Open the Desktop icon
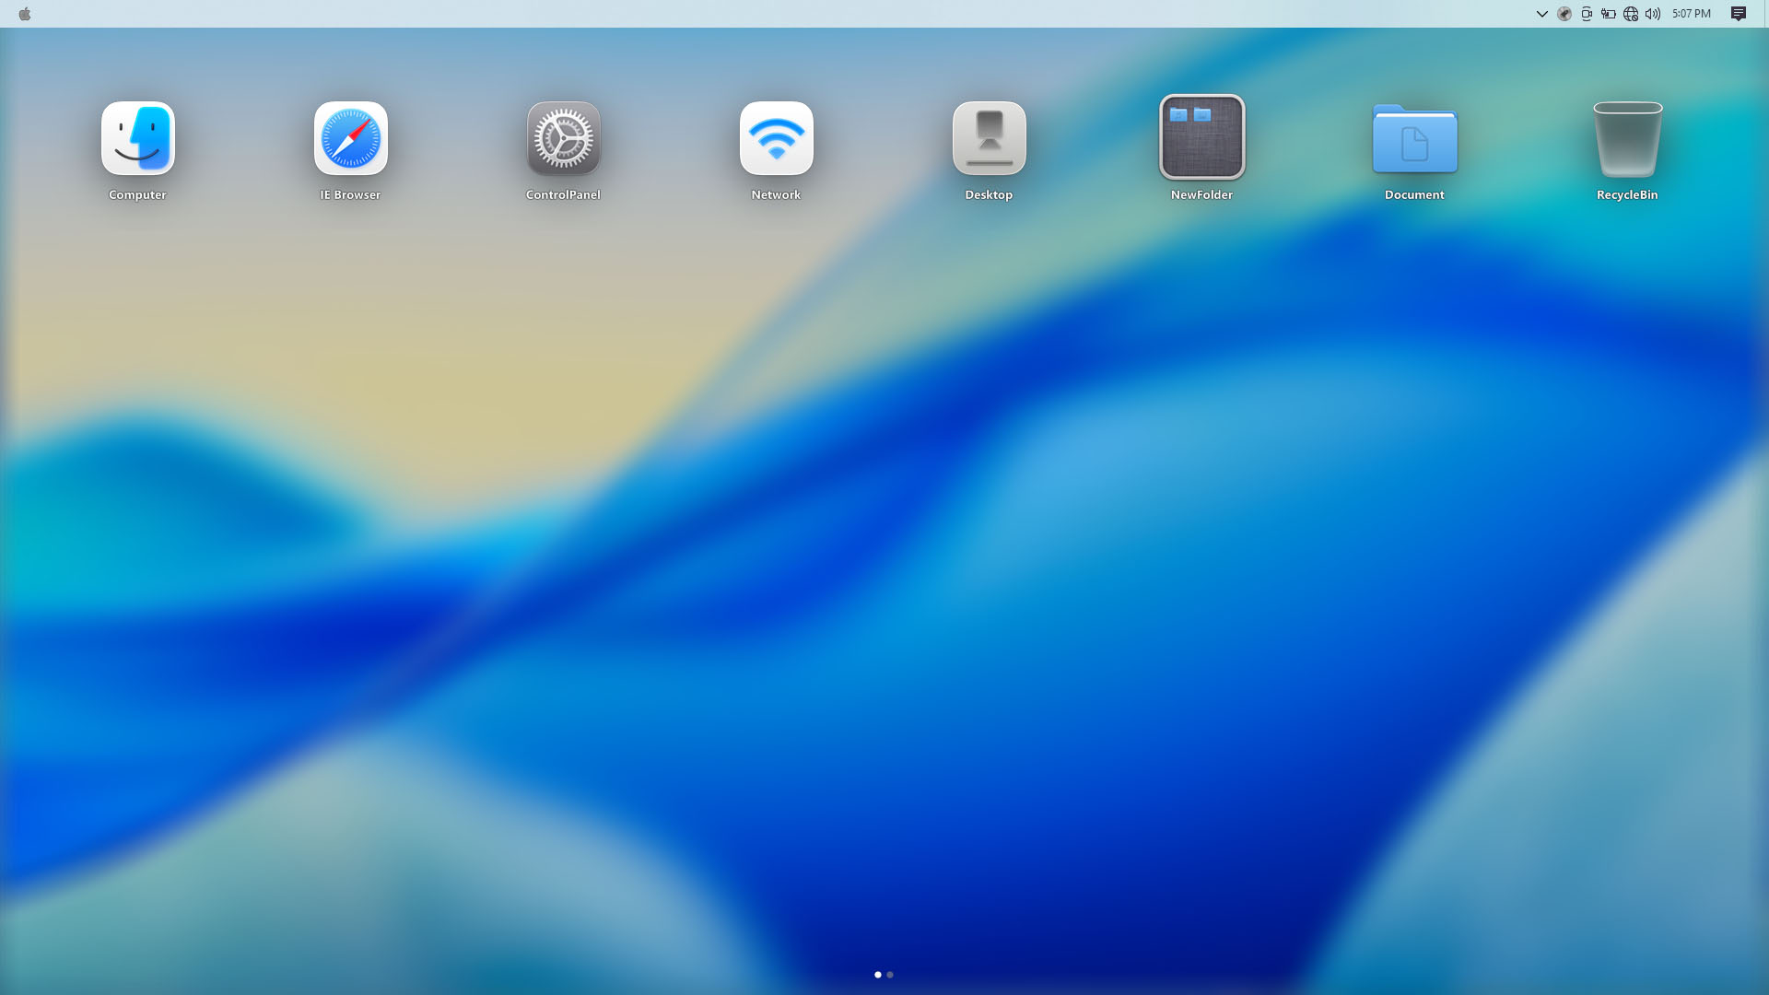Screen dimensions: 1769x995 pyautogui.click(x=989, y=139)
